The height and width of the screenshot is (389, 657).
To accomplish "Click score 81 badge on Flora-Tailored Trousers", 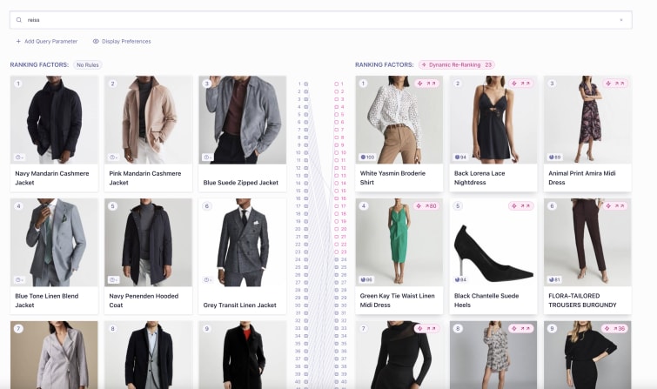I will [555, 279].
